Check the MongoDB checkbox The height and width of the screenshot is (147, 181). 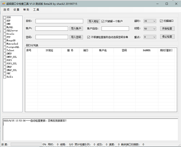point(5,41)
